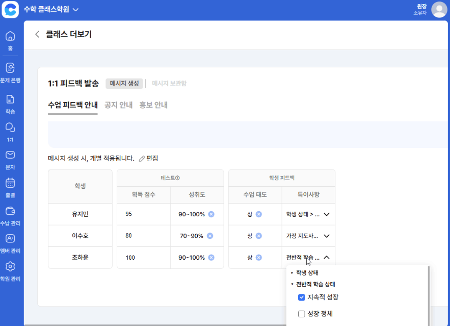
Task: Open the 수학 클래스학원 academy dropdown
Action: tap(51, 10)
